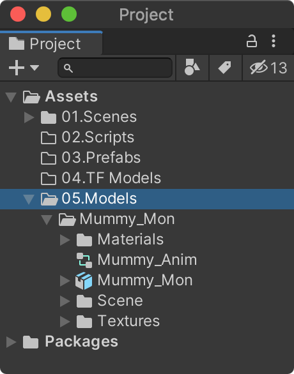Screen dimensions: 294x374
Task: Open the 04.TF Models folder
Action: (x=101, y=179)
